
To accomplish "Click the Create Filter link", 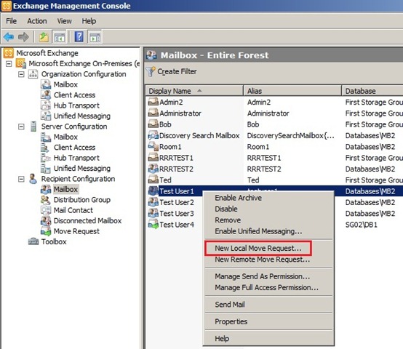I will tap(177, 72).
